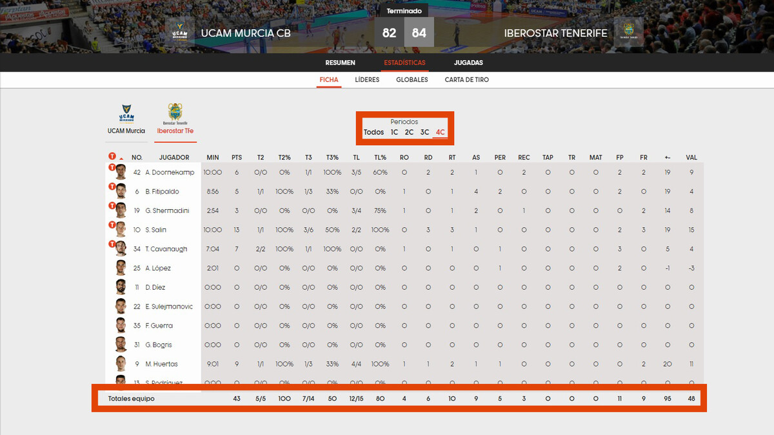
Task: Click T. Cavanaugh's player photo
Action: coord(120,248)
